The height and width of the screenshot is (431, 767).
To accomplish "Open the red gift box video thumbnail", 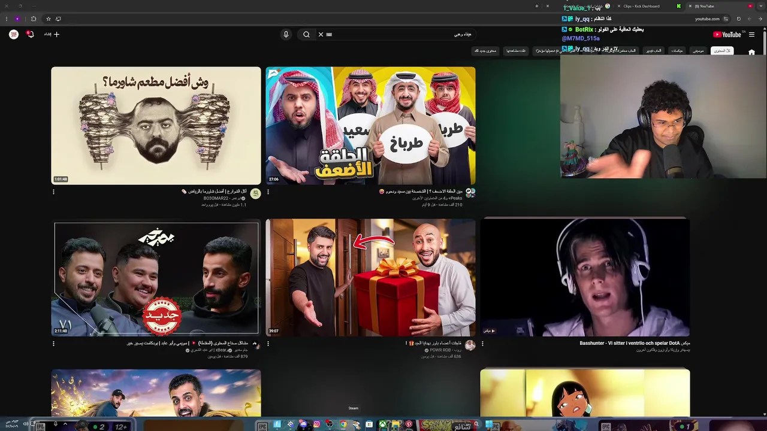I will click(370, 277).
